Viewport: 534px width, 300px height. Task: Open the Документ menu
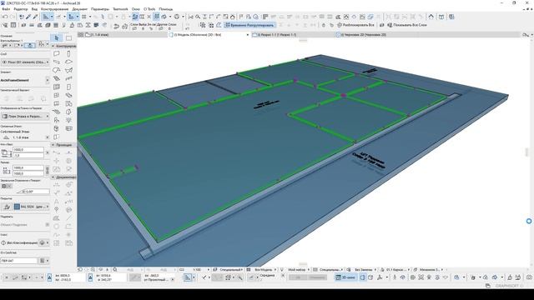[x=80, y=9]
